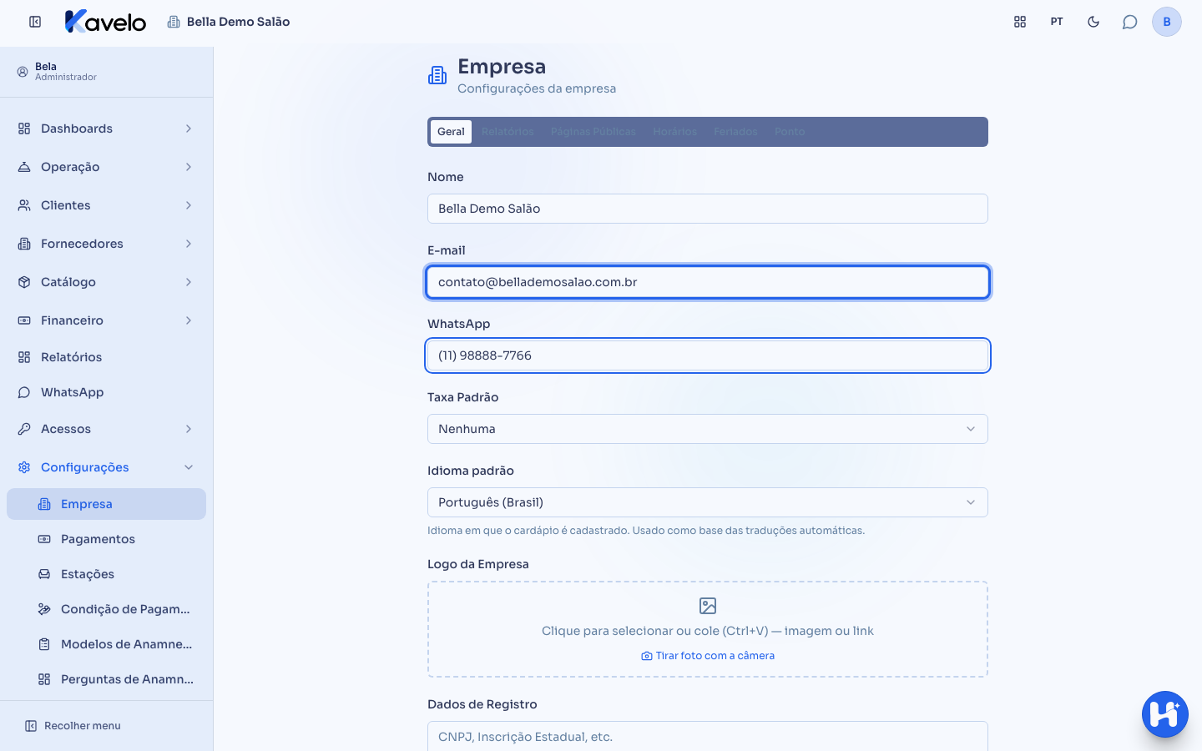Open the Idioma padrão dropdown
This screenshot has width=1202, height=751.
708,502
